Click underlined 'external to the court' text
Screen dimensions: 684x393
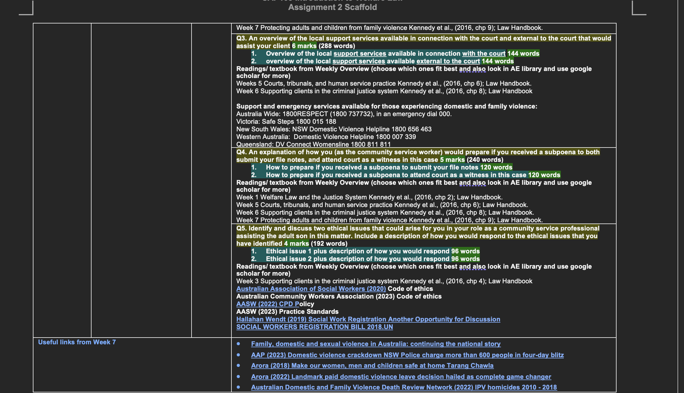click(x=448, y=61)
